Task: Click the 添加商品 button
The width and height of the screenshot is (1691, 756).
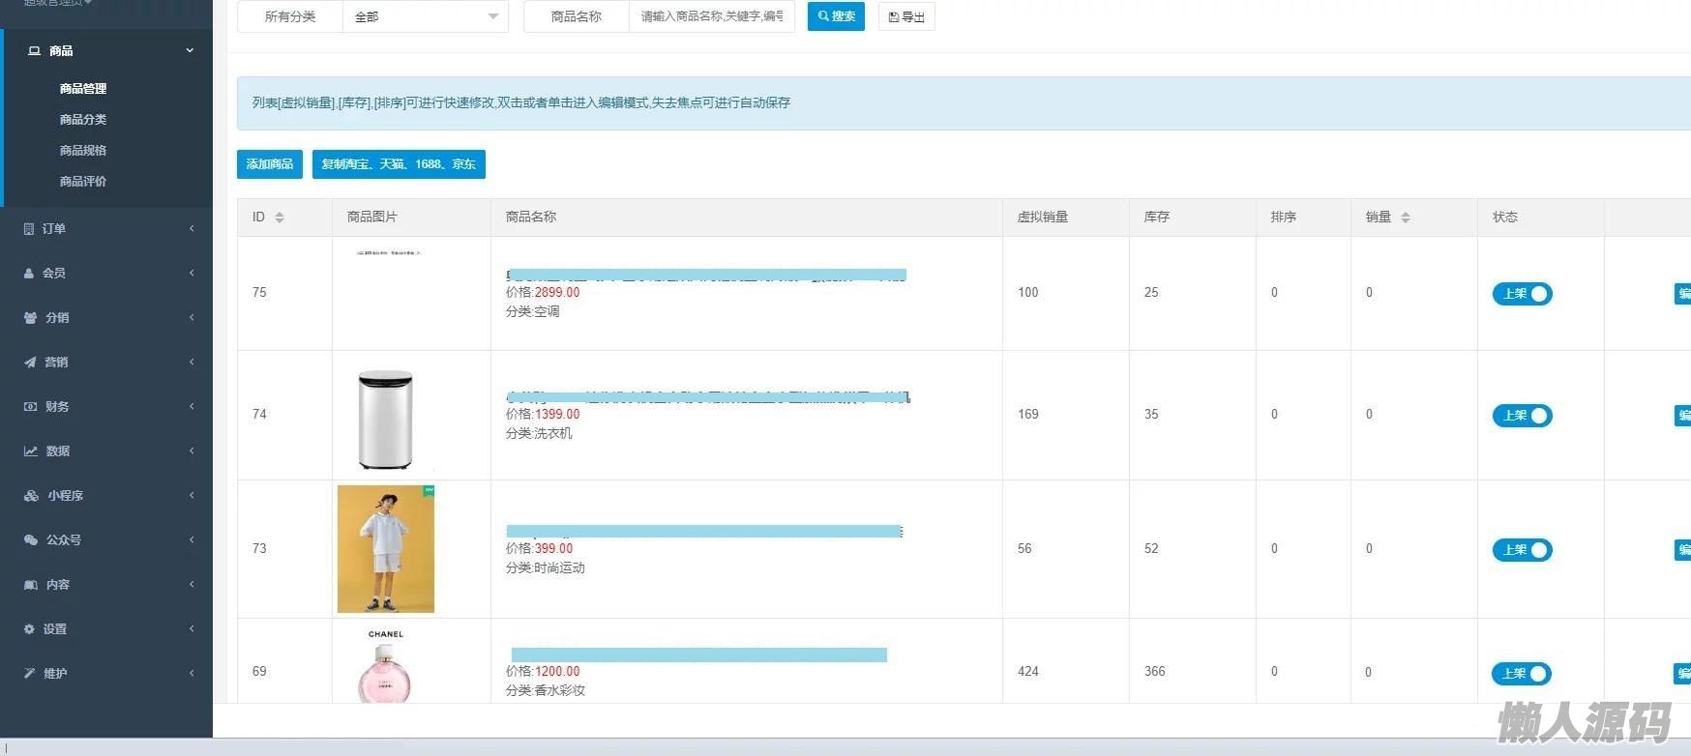Action: tap(270, 164)
